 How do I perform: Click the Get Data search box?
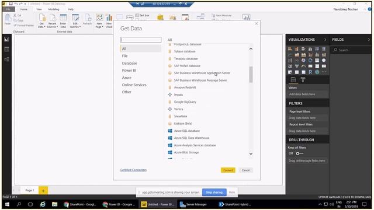[x=141, y=40]
